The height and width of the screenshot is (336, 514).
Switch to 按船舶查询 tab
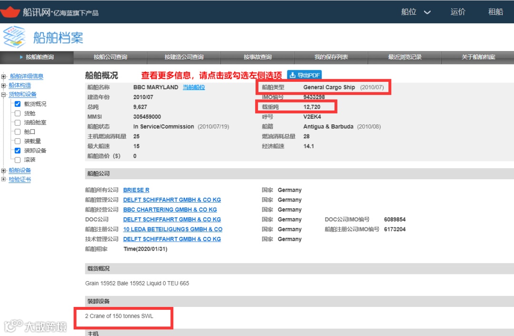pos(37,57)
